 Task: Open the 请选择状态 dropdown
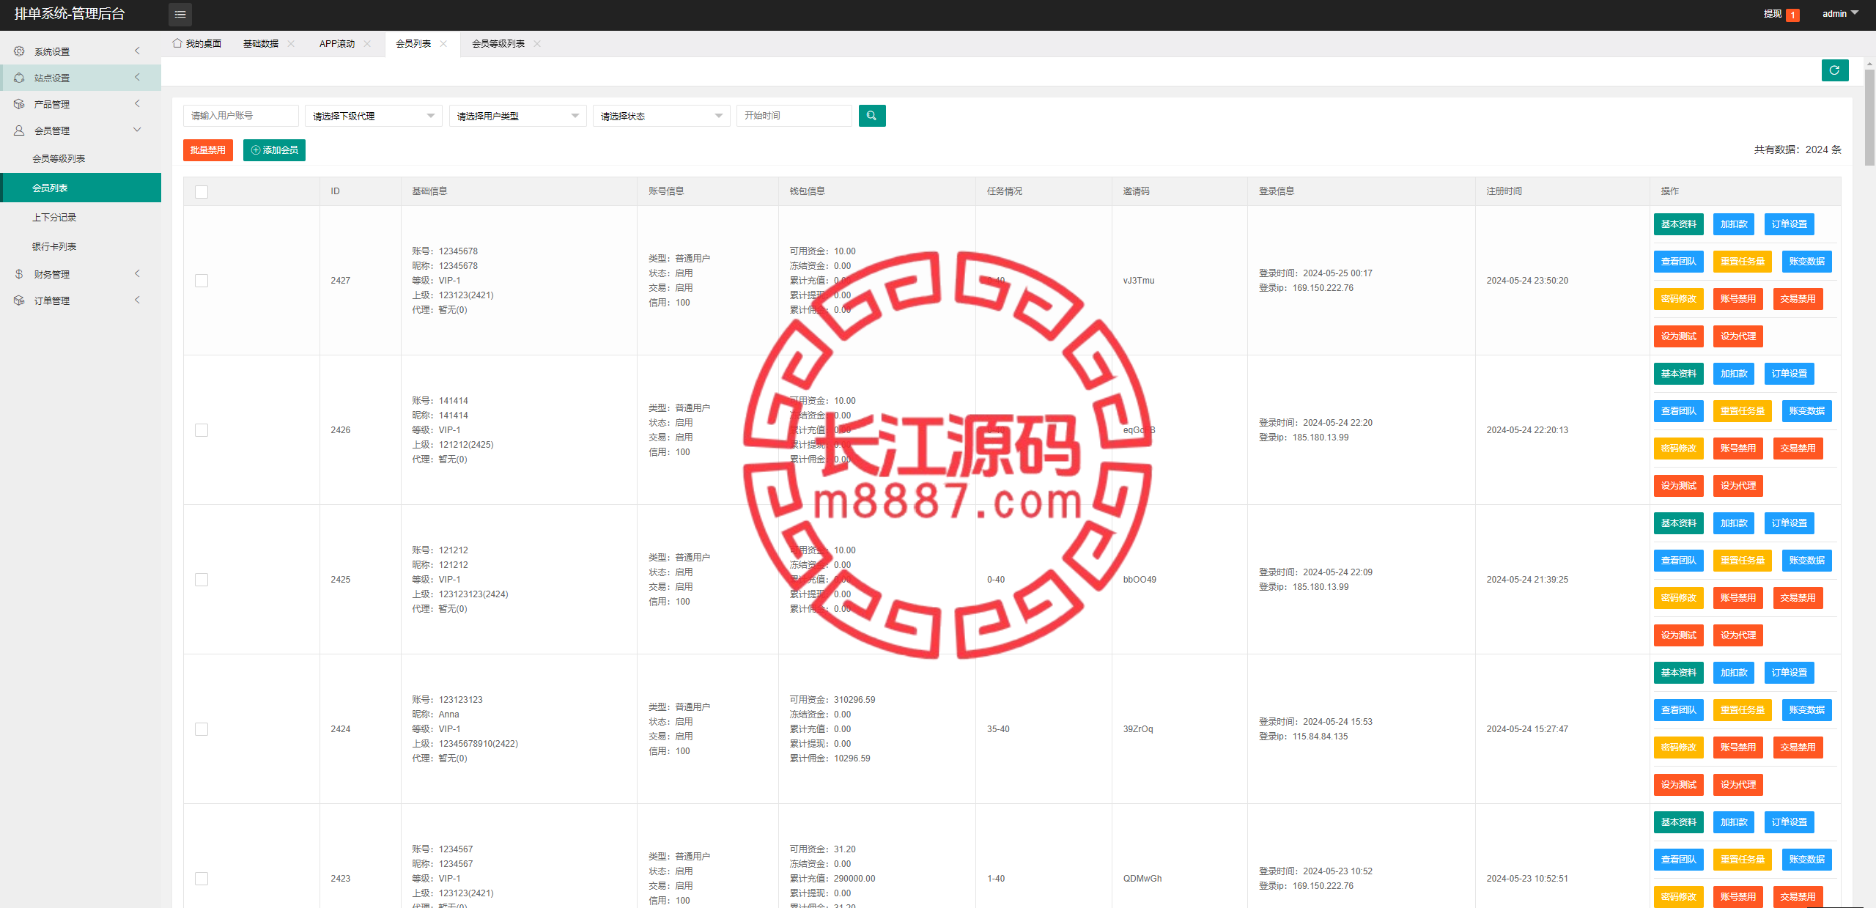[661, 116]
